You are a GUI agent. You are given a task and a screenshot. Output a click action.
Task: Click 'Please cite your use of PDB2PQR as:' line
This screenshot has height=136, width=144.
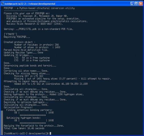[x=27, y=13]
